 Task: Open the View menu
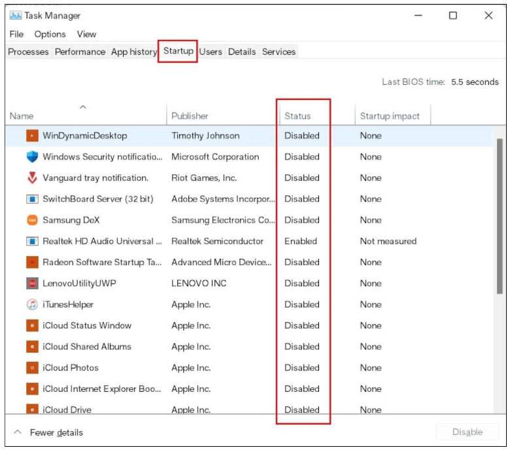point(86,34)
